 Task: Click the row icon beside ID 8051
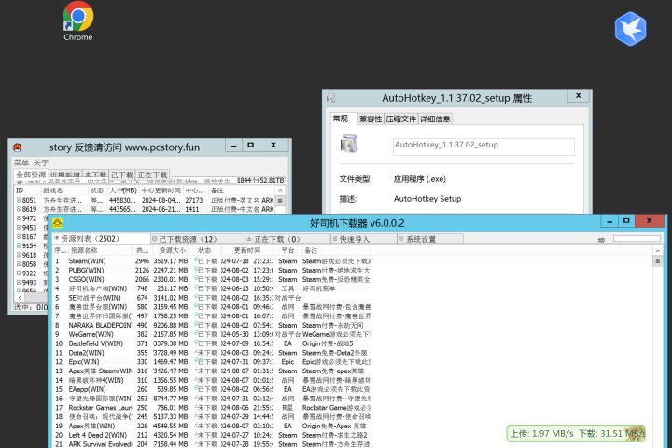point(19,200)
